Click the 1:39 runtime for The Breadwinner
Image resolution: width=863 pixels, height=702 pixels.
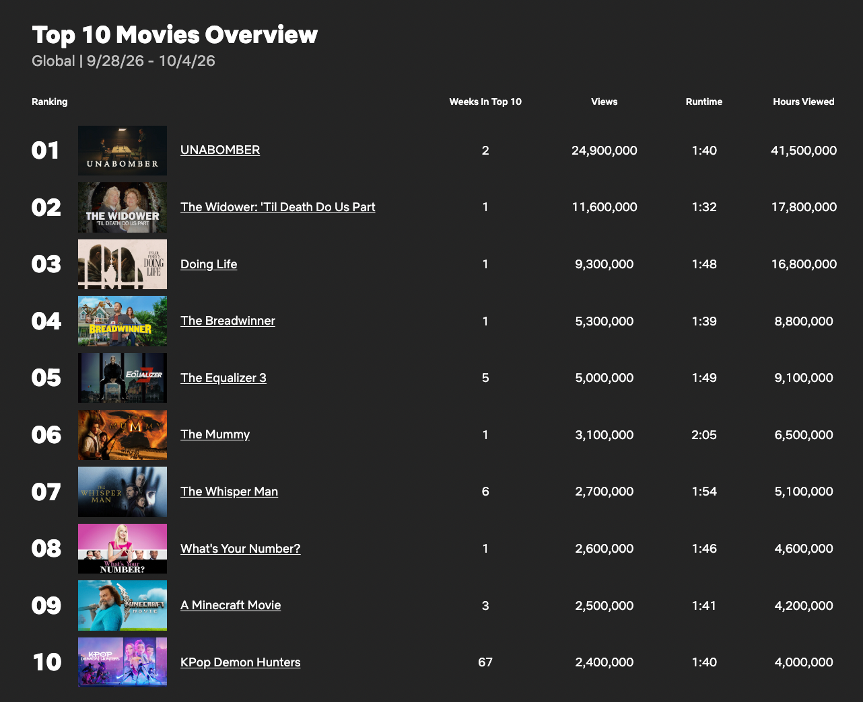(x=704, y=321)
